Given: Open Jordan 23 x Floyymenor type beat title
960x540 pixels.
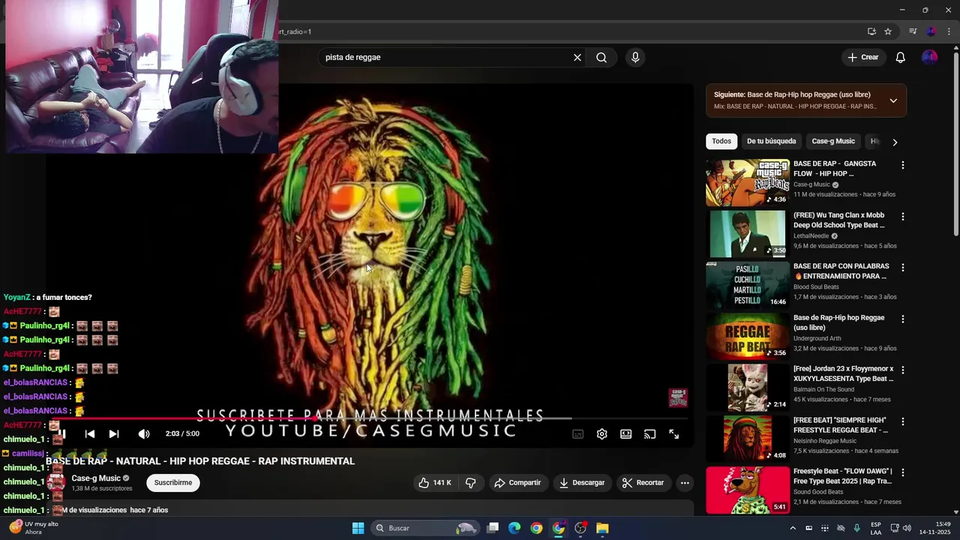Looking at the screenshot, I should (x=844, y=374).
